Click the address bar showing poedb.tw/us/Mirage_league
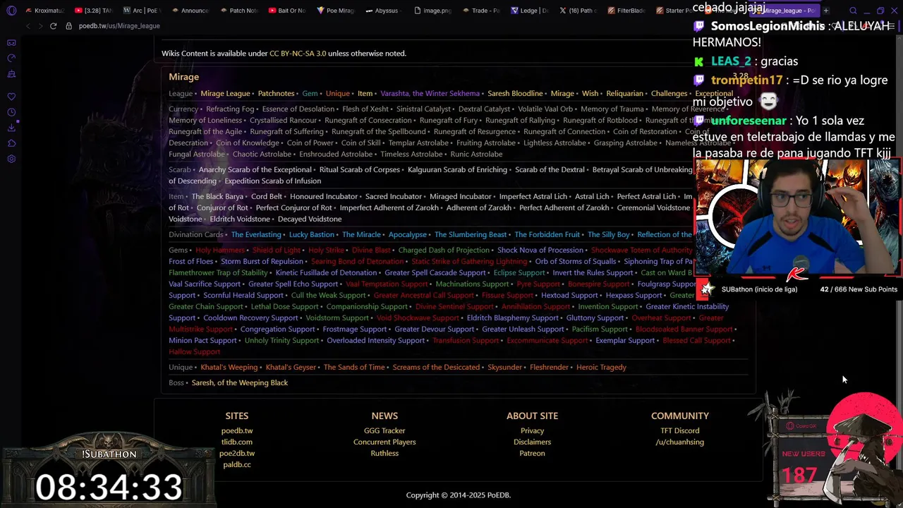 coord(119,26)
